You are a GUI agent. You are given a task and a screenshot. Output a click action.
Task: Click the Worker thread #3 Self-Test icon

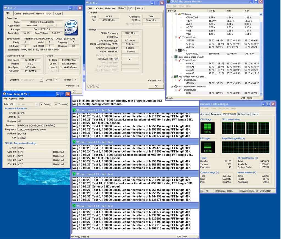point(74,174)
